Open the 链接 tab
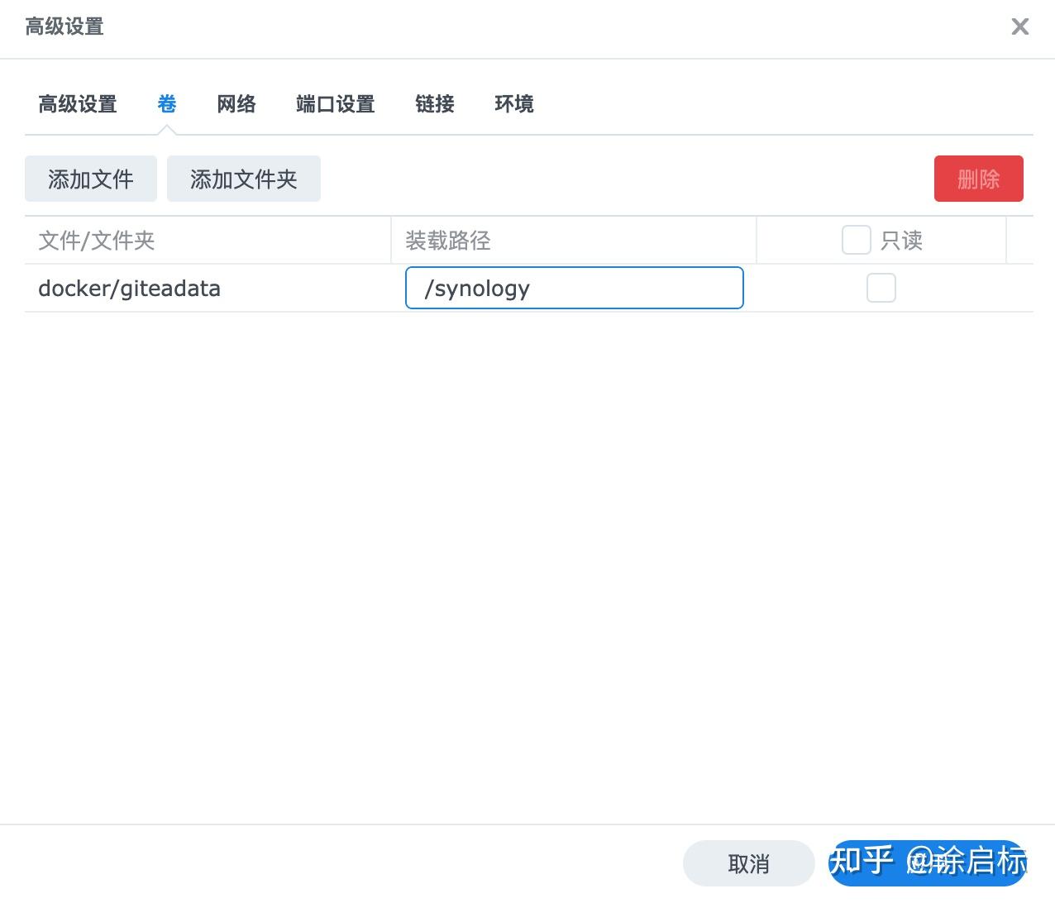Screen dimensions: 1055x903 [433, 103]
